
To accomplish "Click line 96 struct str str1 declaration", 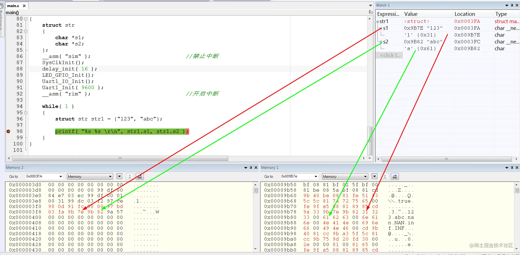I will [x=109, y=119].
